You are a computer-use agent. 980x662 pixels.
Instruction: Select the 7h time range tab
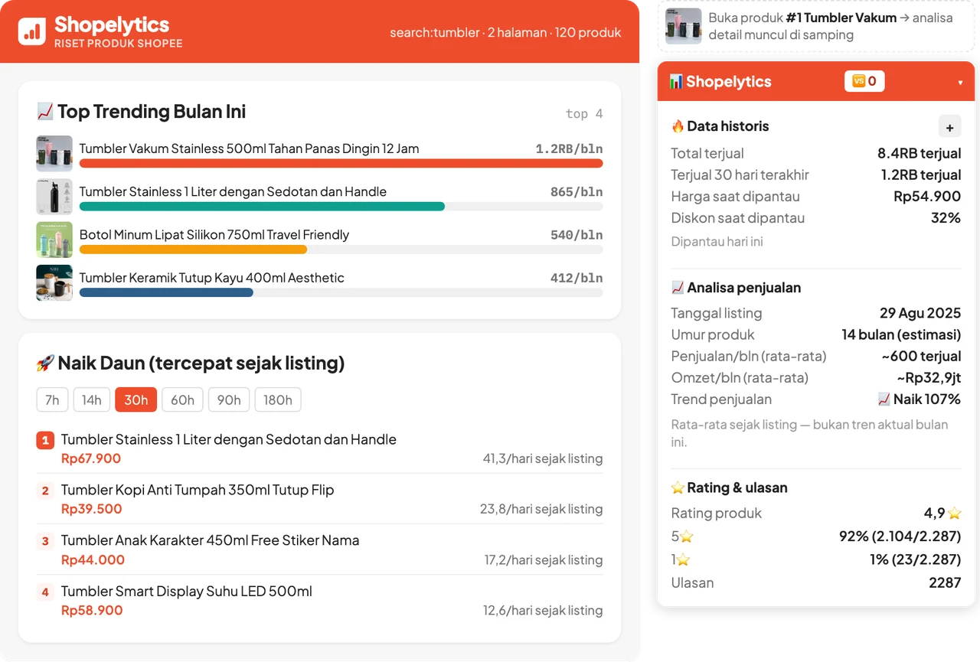click(52, 399)
